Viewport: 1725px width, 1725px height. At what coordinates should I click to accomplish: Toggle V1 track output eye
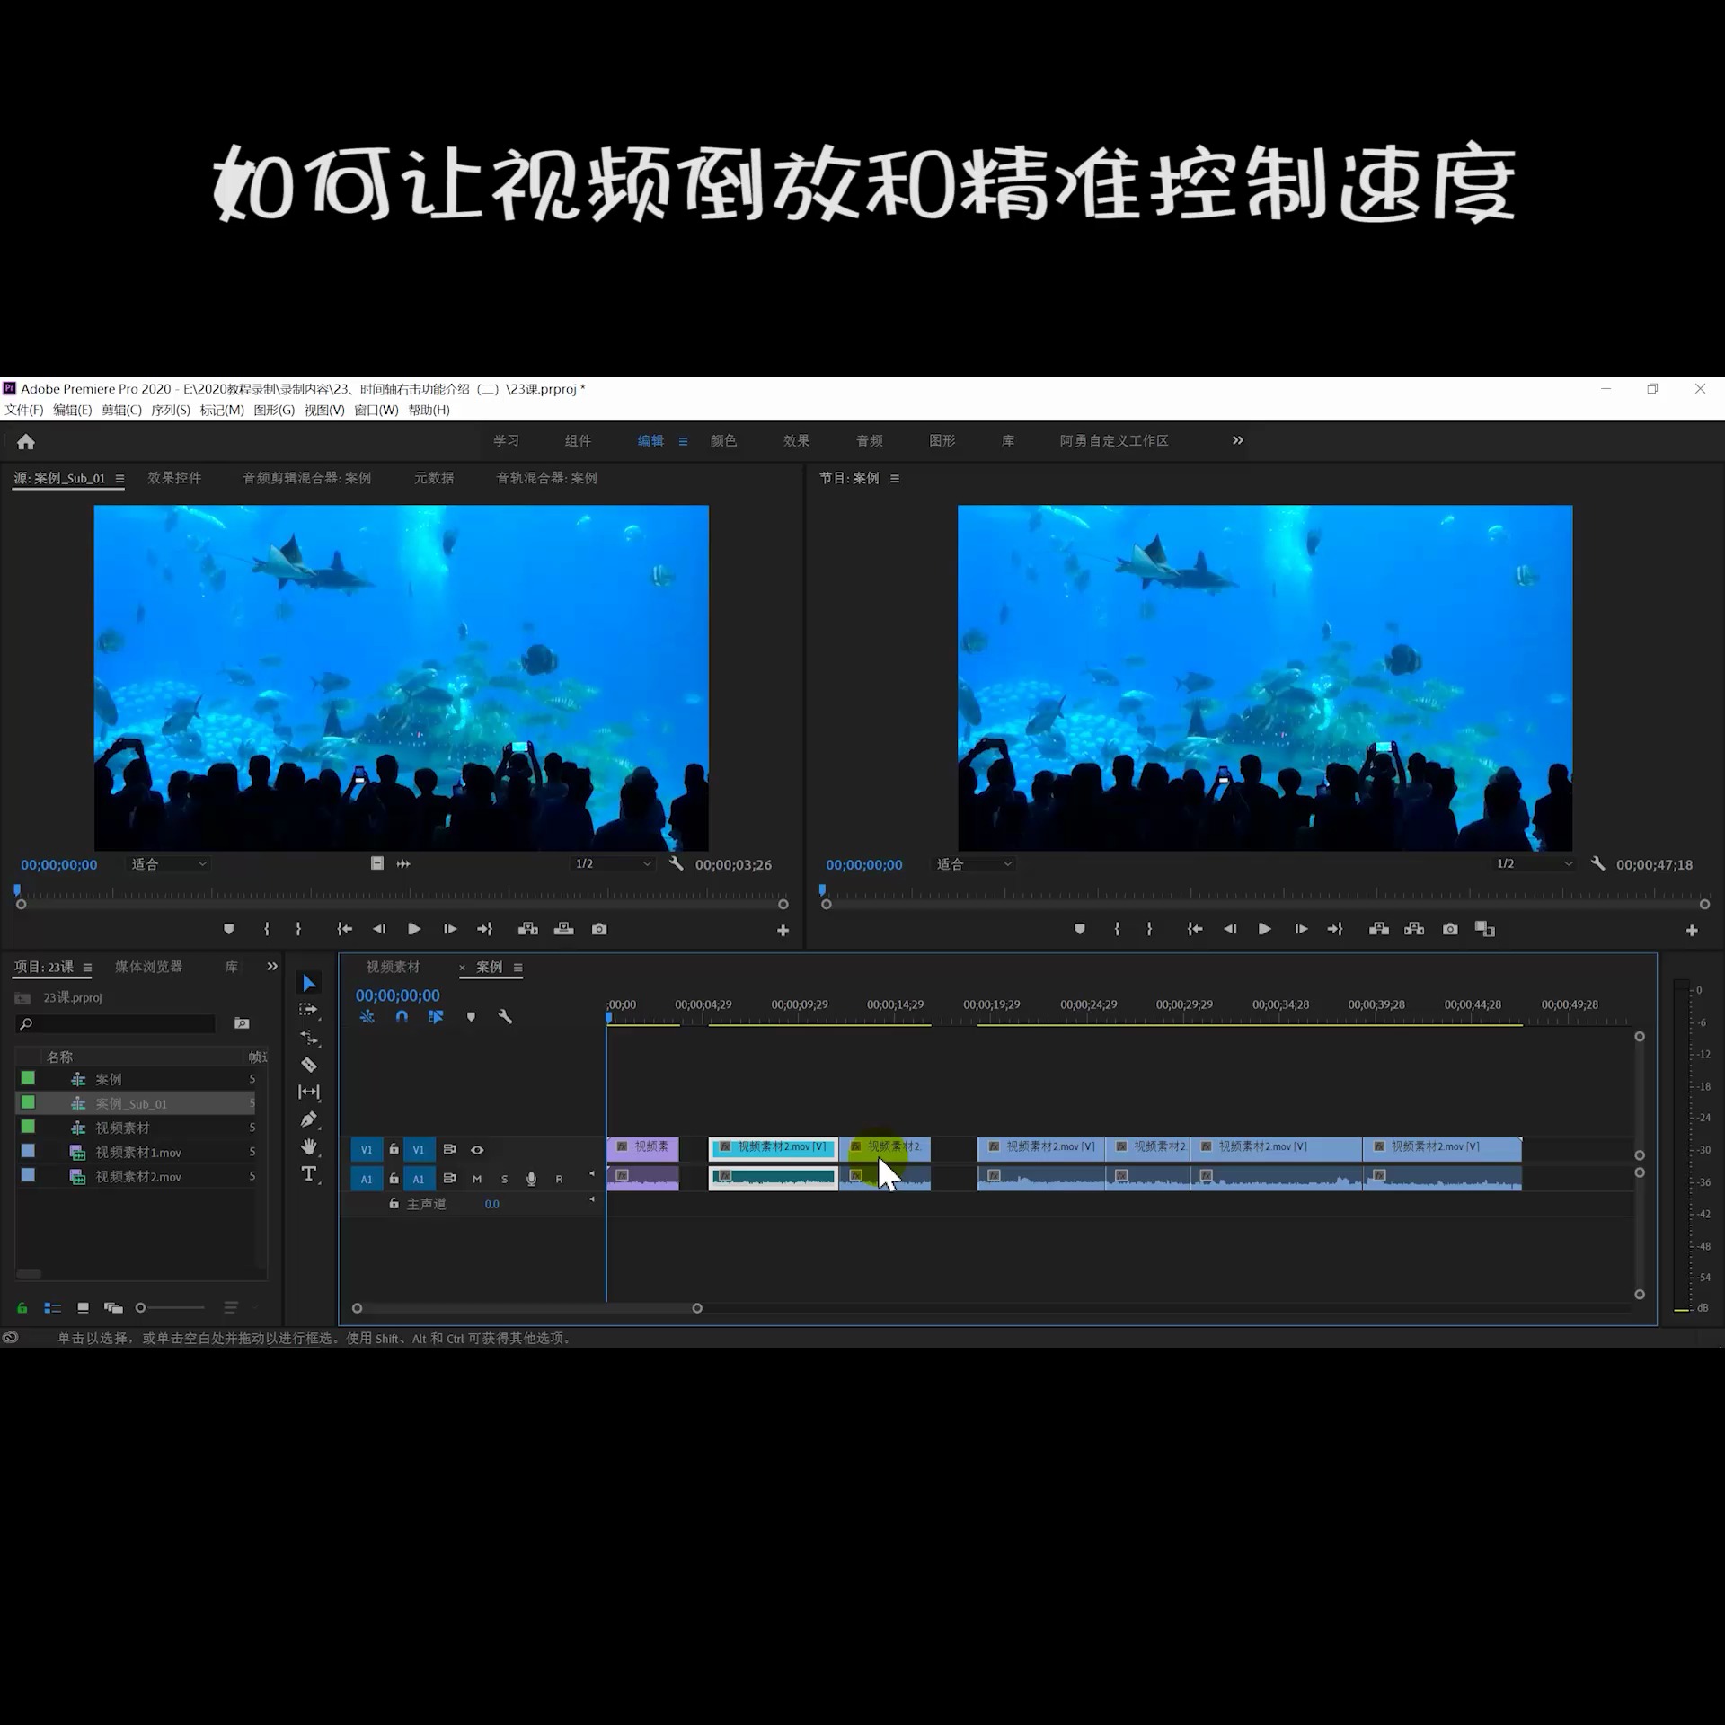tap(477, 1150)
